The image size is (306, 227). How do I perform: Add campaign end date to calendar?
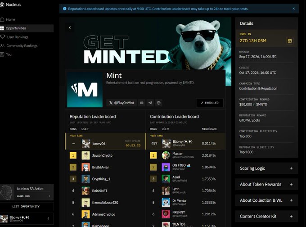pyautogui.click(x=290, y=41)
